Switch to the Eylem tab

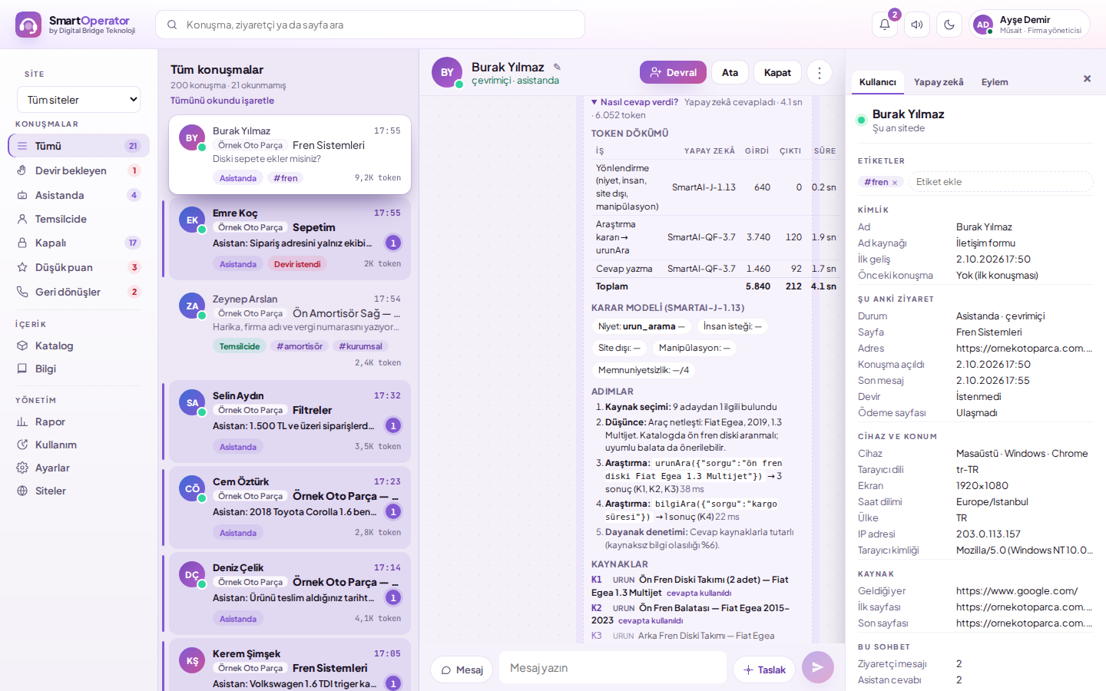995,82
